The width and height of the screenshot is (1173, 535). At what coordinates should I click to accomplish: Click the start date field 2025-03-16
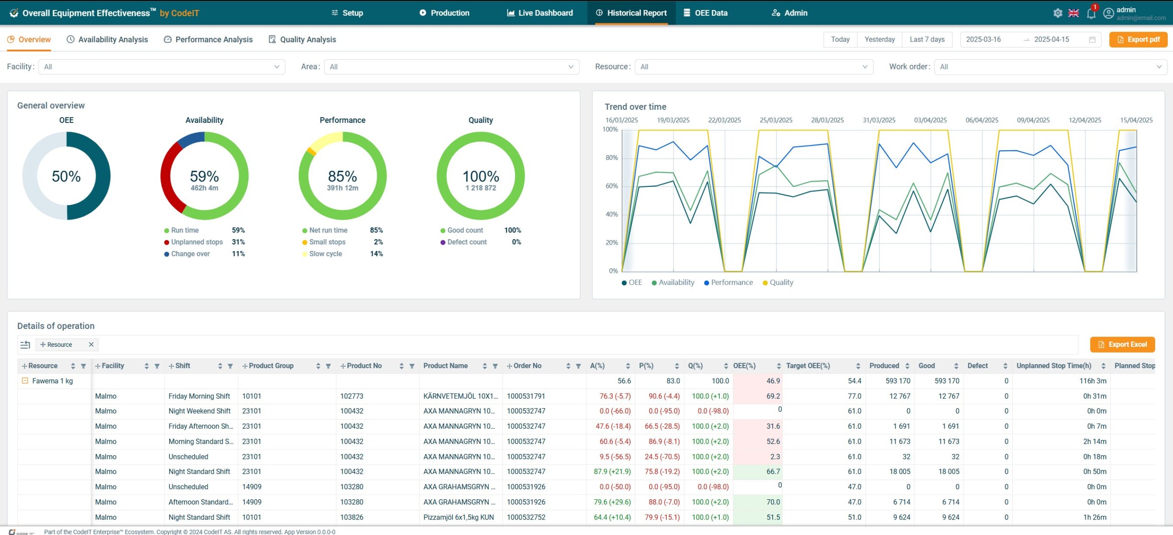(983, 39)
